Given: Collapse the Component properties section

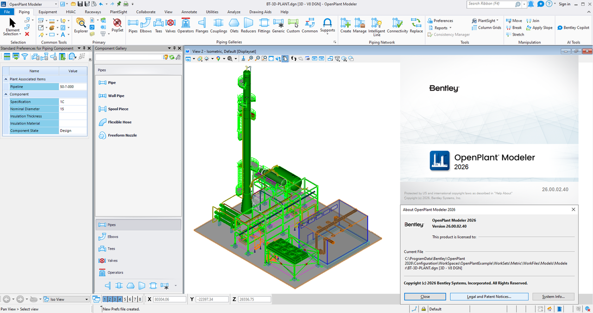Looking at the screenshot, I should [5, 94].
